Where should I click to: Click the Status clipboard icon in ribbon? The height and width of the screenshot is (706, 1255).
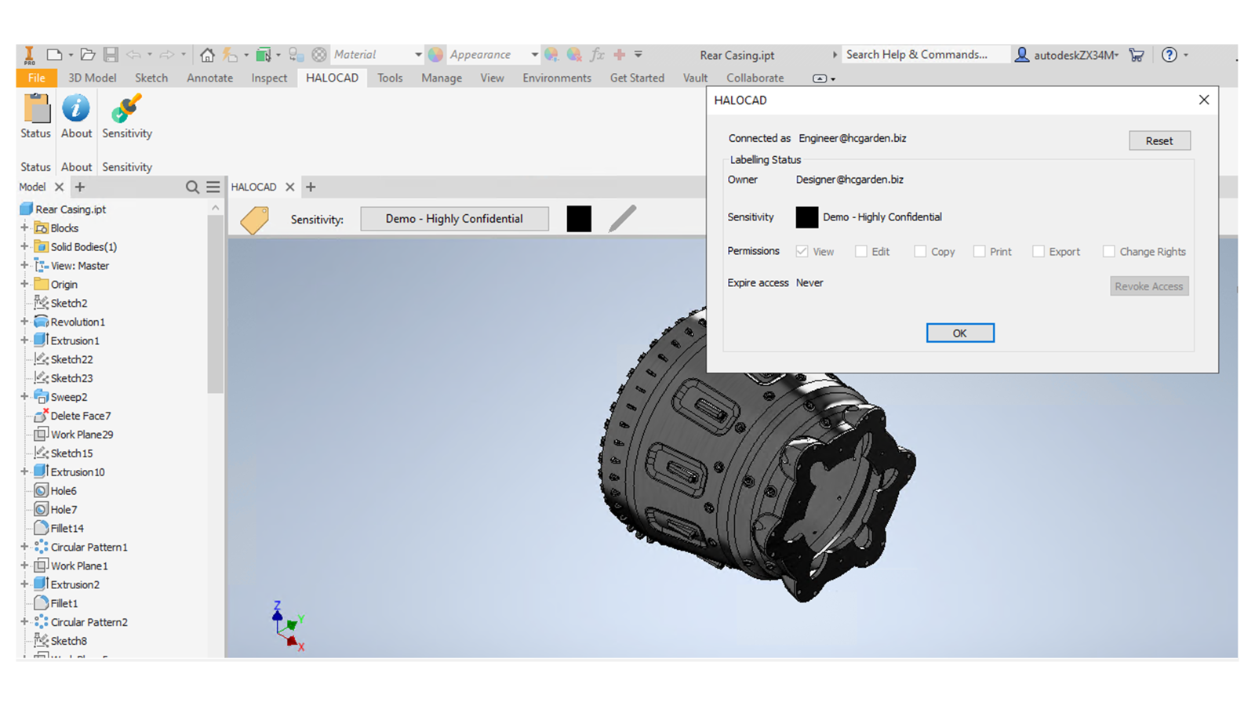click(x=36, y=109)
